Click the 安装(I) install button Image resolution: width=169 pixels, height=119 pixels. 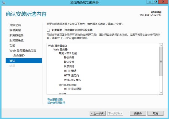(138, 113)
